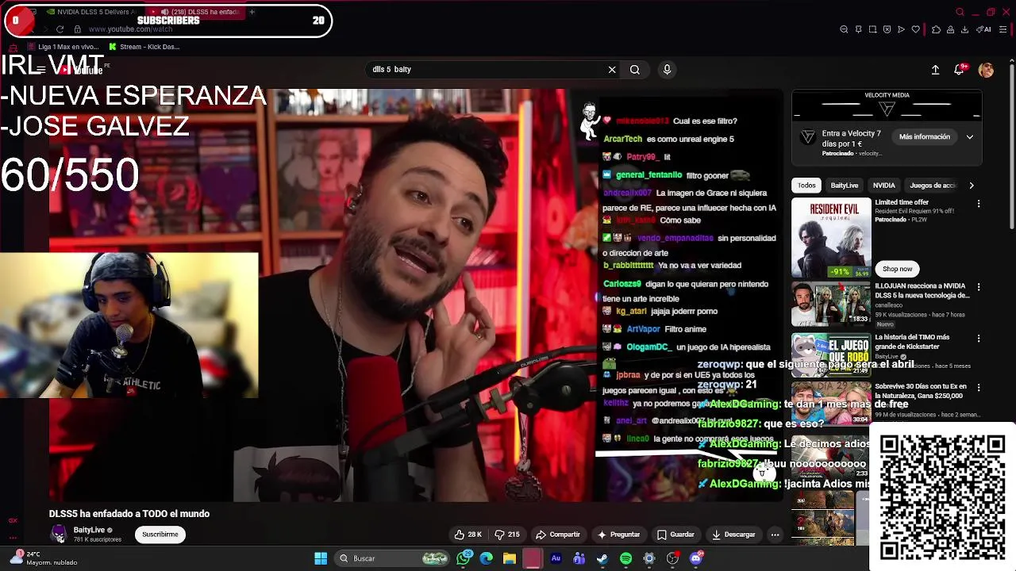Open the BaityLive channel name link
Image resolution: width=1016 pixels, height=571 pixels.
tap(89, 530)
